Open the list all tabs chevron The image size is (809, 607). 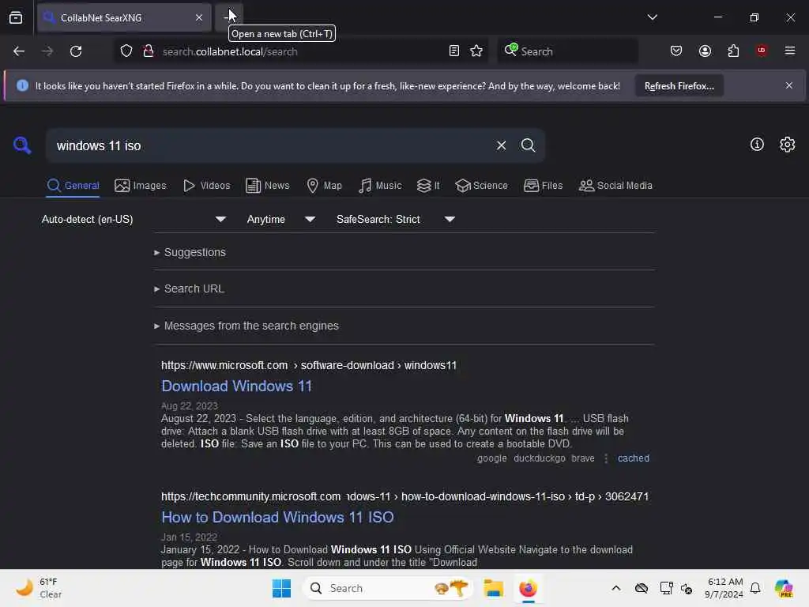(x=652, y=17)
